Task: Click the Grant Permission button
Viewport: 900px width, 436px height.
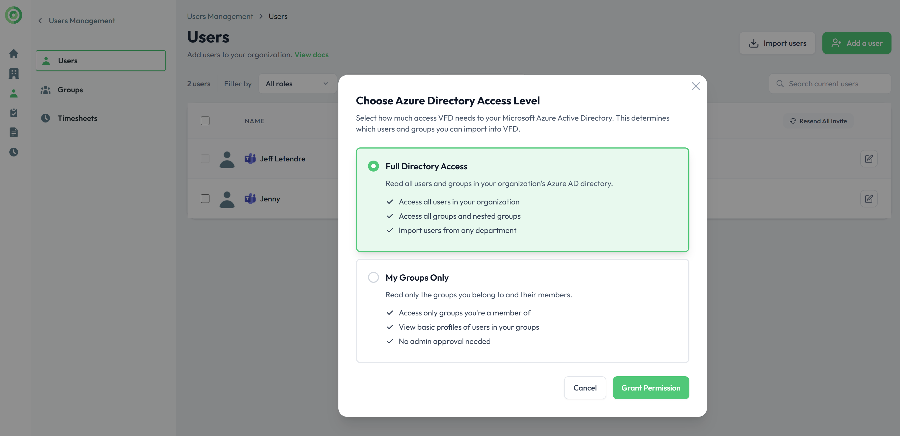Action: coord(650,388)
